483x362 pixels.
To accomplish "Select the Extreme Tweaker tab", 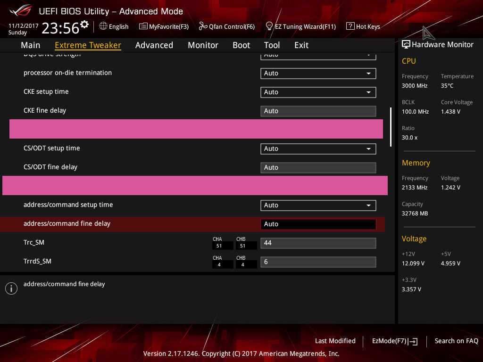I will click(x=88, y=45).
